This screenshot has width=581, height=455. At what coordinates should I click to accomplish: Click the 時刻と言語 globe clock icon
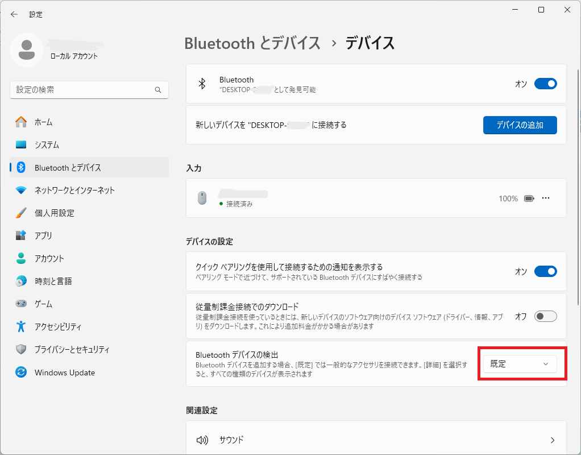pyautogui.click(x=21, y=281)
